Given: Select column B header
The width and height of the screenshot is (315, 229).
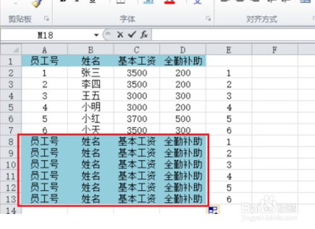Looking at the screenshot, I should click(x=91, y=50).
